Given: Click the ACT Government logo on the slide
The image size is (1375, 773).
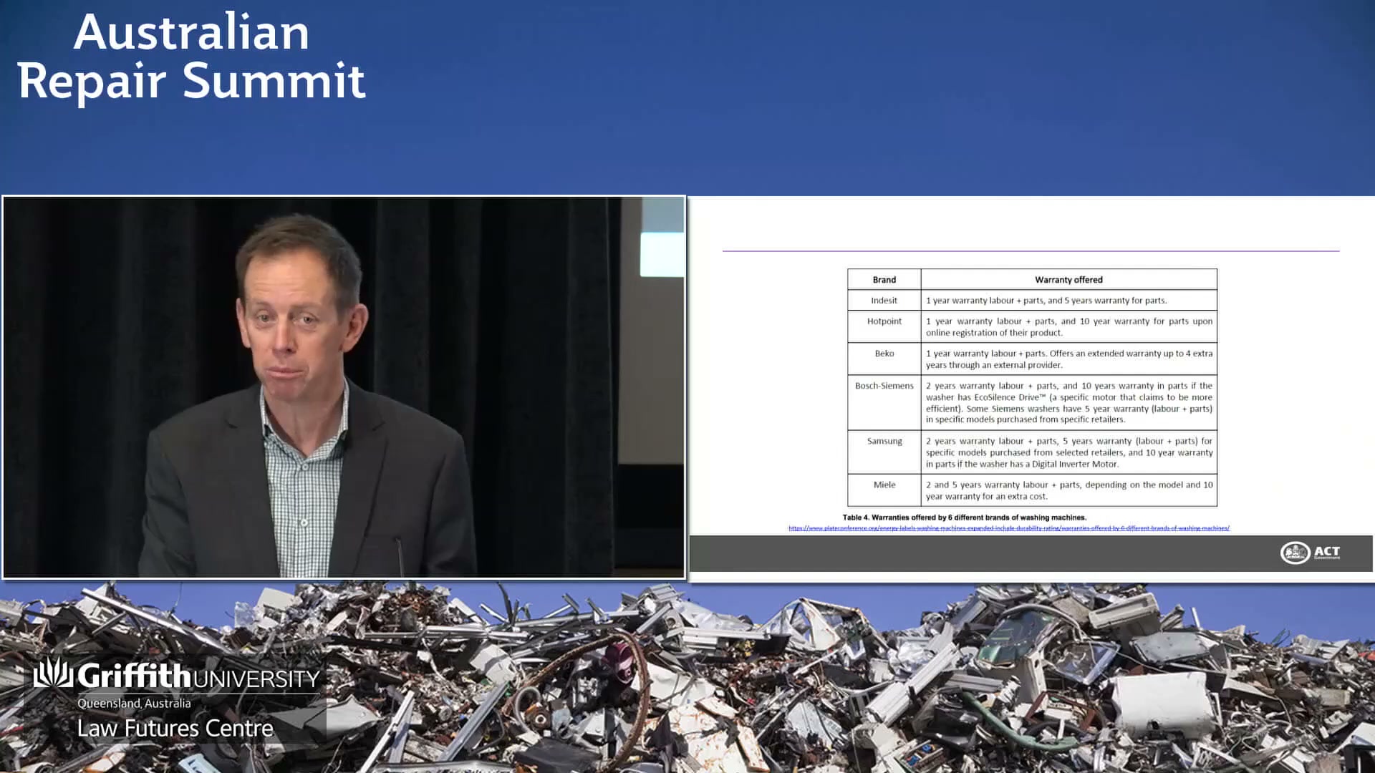Looking at the screenshot, I should [x=1310, y=553].
